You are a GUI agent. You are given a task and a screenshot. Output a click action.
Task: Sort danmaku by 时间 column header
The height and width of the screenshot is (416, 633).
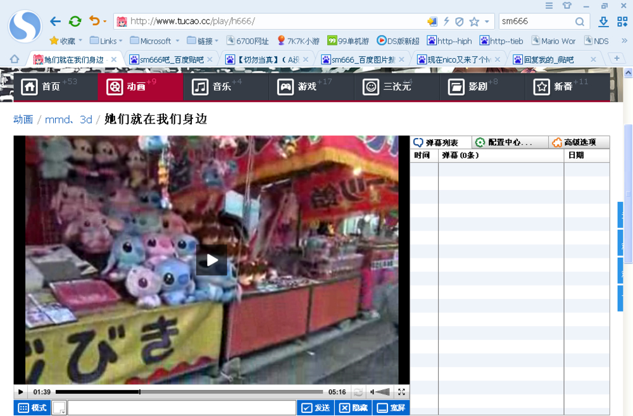pos(424,156)
